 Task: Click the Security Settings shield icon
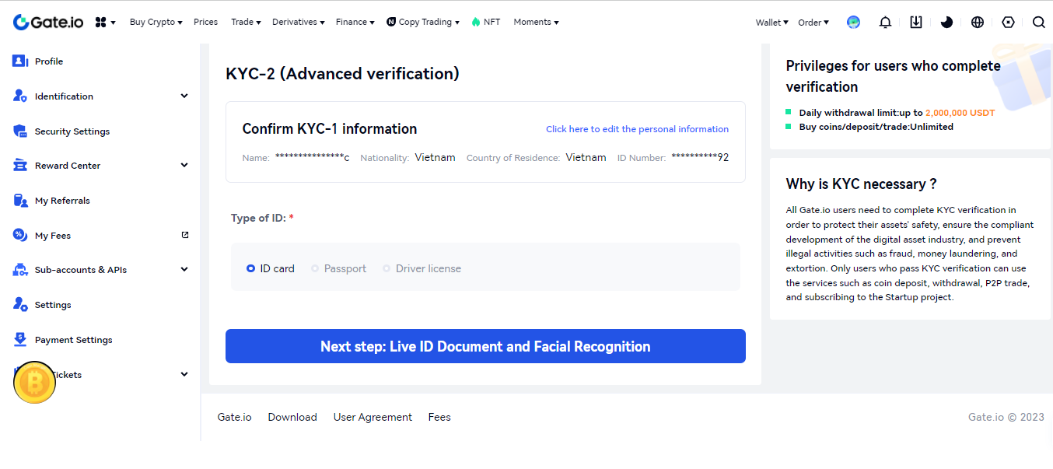[20, 131]
